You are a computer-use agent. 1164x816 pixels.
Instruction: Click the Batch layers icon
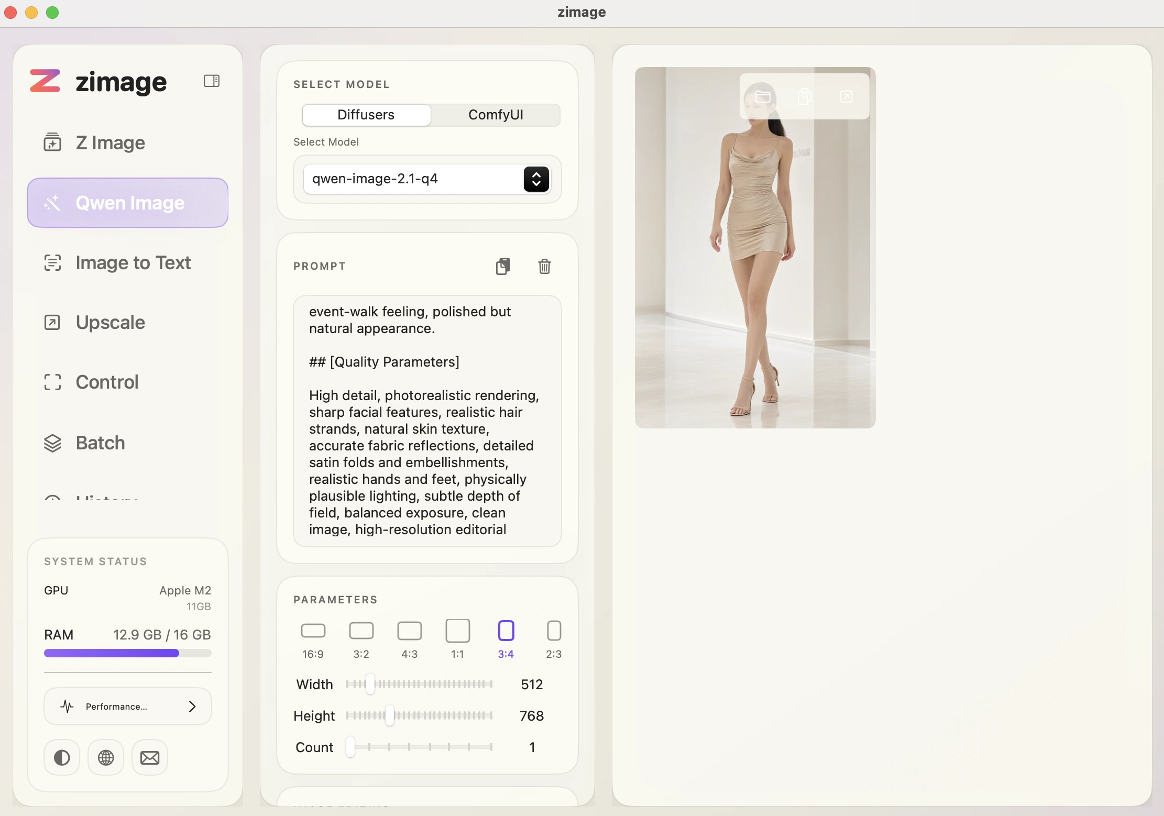(52, 443)
